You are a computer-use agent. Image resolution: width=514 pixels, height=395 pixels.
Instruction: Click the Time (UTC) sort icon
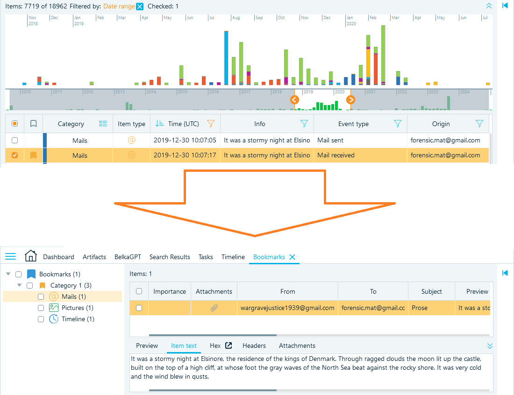point(159,123)
